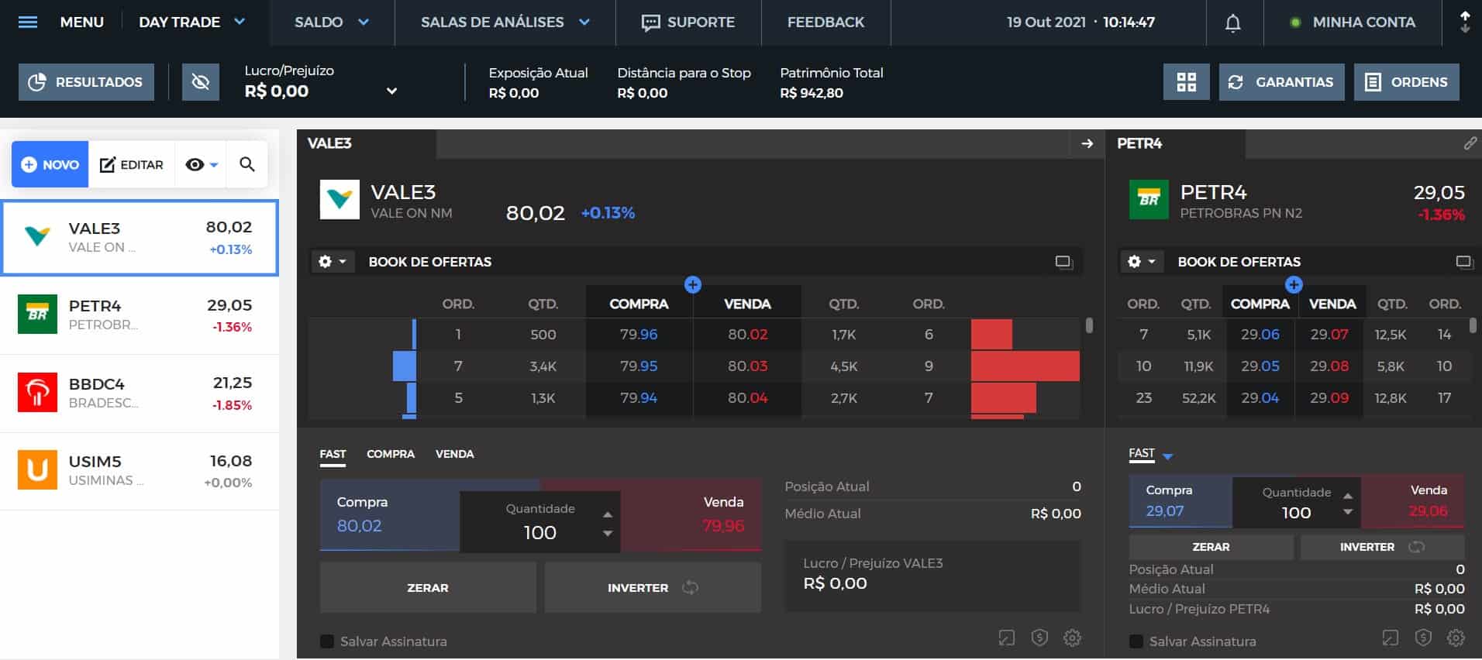Click ZERAR button for VALE3
This screenshot has height=660, width=1482.
coord(428,588)
